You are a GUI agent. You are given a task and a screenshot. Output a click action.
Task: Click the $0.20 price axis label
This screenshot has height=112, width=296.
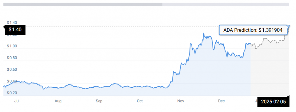[12, 93]
